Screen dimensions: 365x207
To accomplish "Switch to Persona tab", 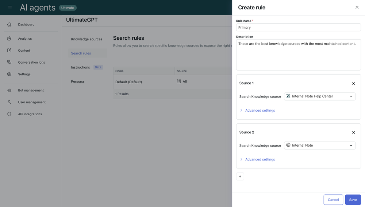I will coord(77,81).
